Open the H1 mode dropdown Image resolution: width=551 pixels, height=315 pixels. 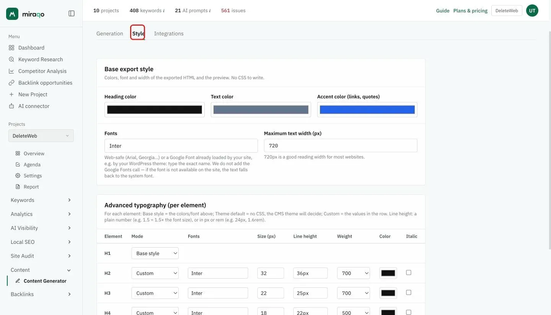point(155,253)
